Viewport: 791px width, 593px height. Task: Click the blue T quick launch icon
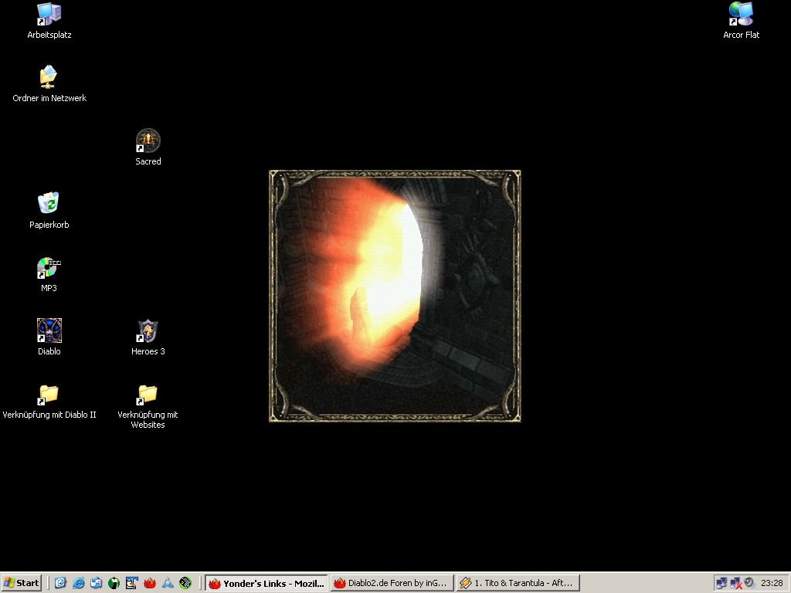tap(131, 583)
